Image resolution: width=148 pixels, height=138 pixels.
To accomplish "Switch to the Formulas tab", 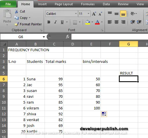I will coord(88,4).
